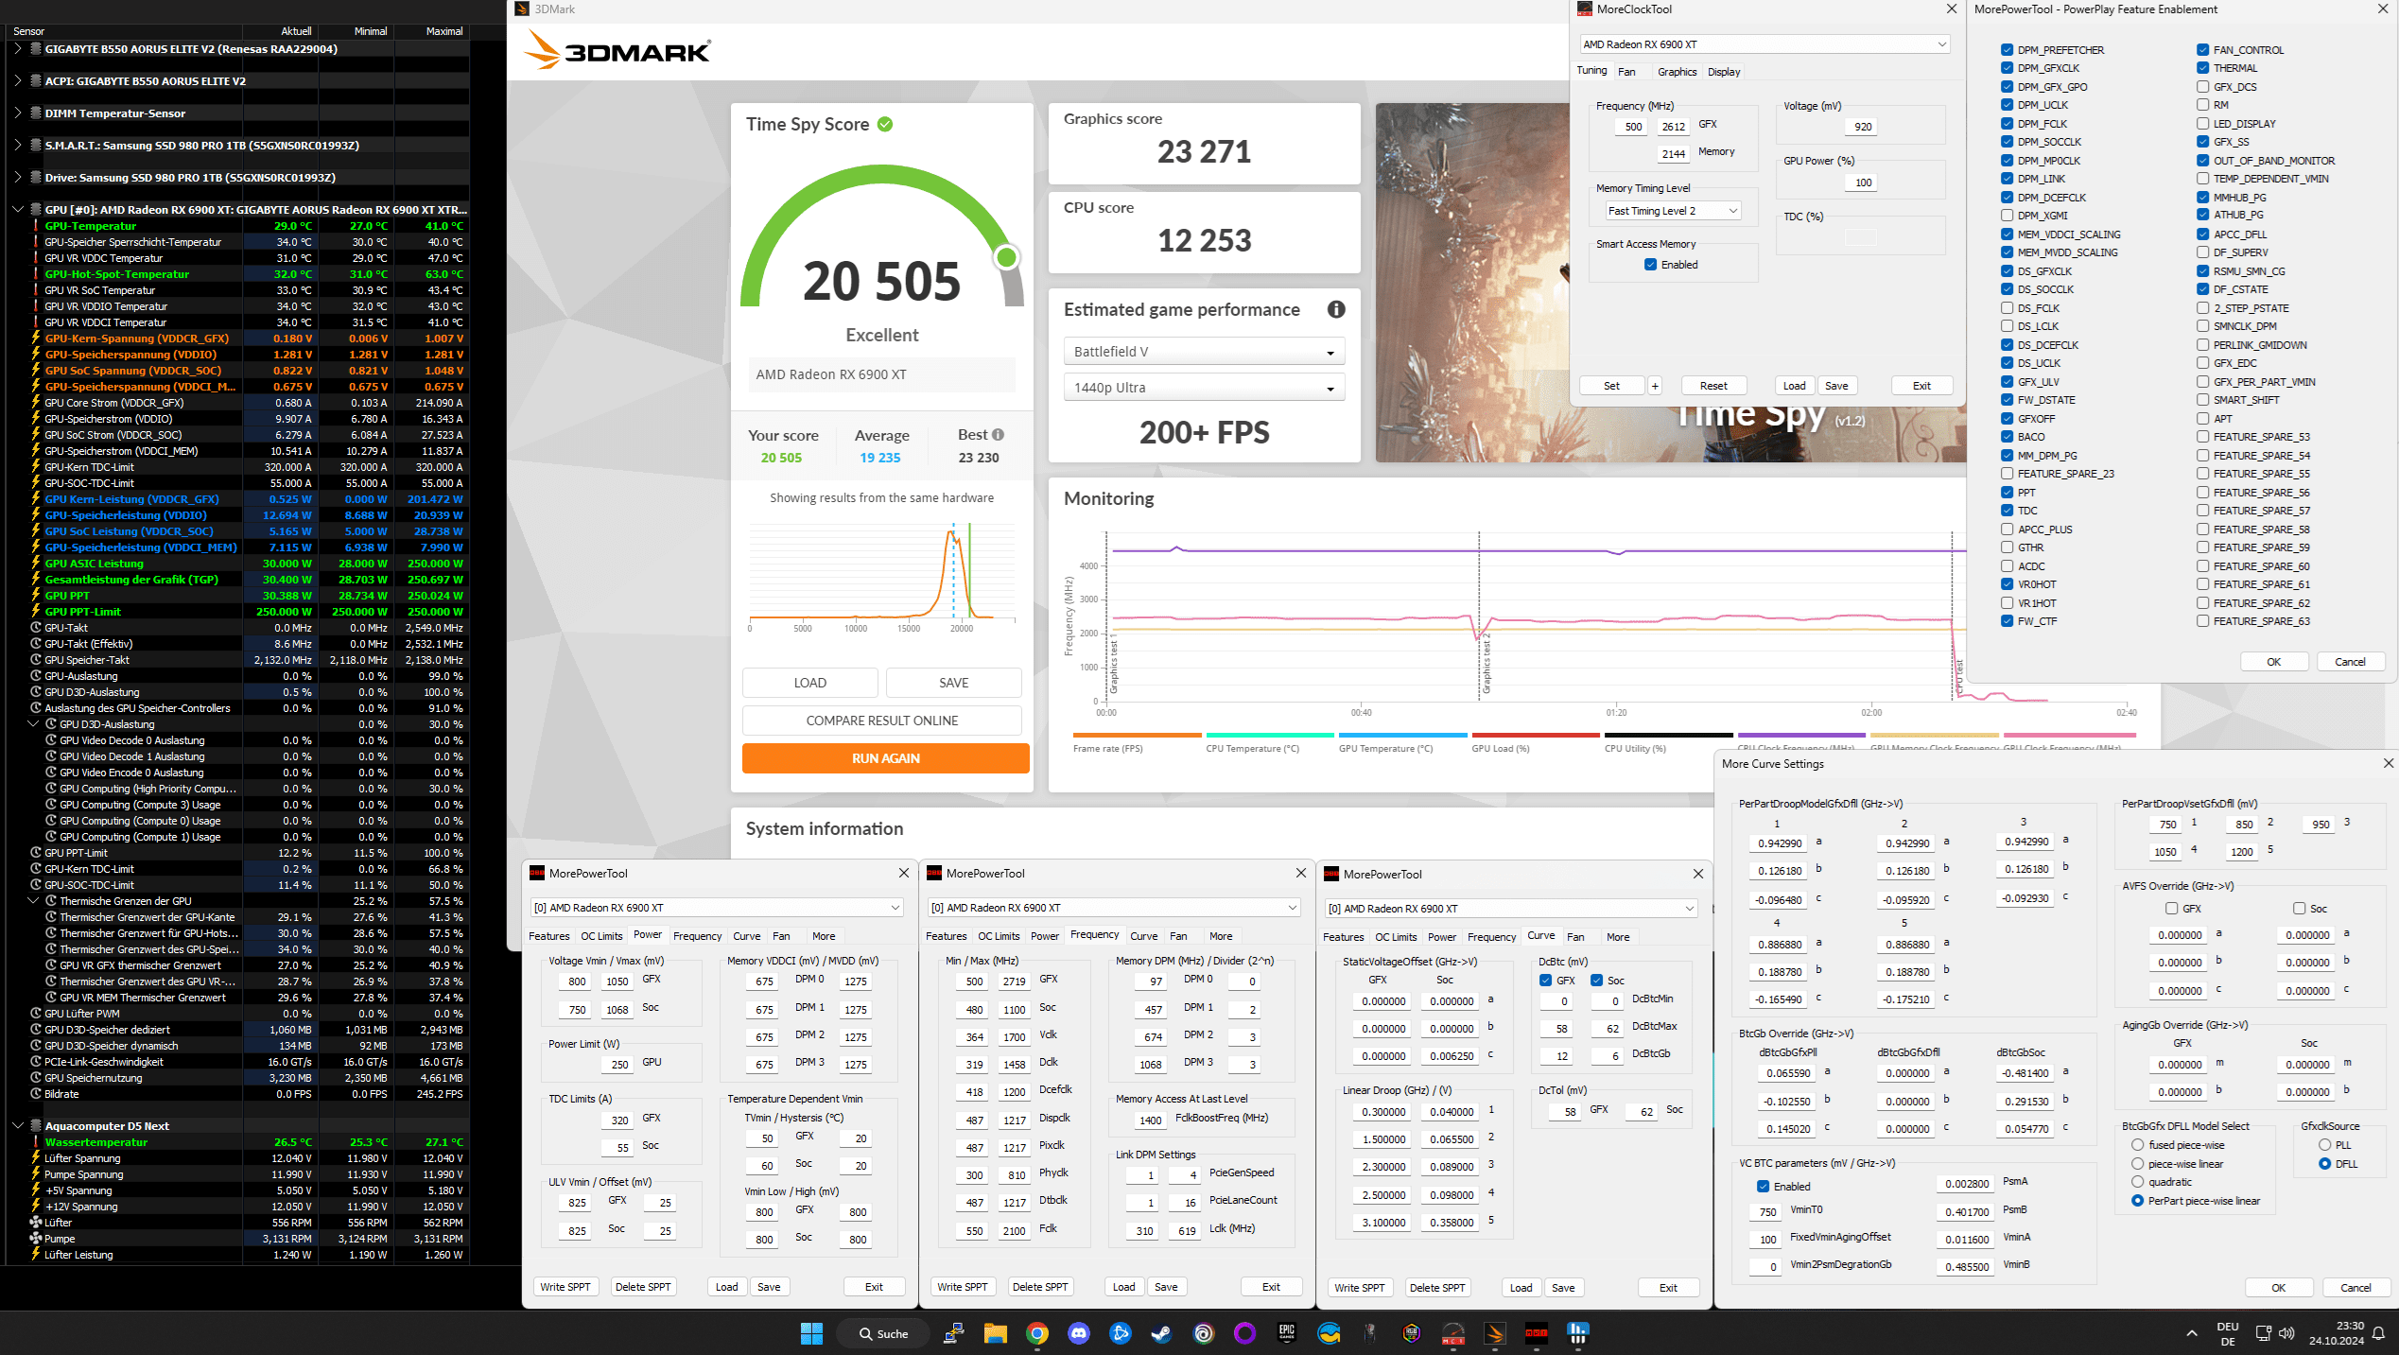
Task: Open the 1440p Ultra resolution dropdown
Action: [1204, 388]
